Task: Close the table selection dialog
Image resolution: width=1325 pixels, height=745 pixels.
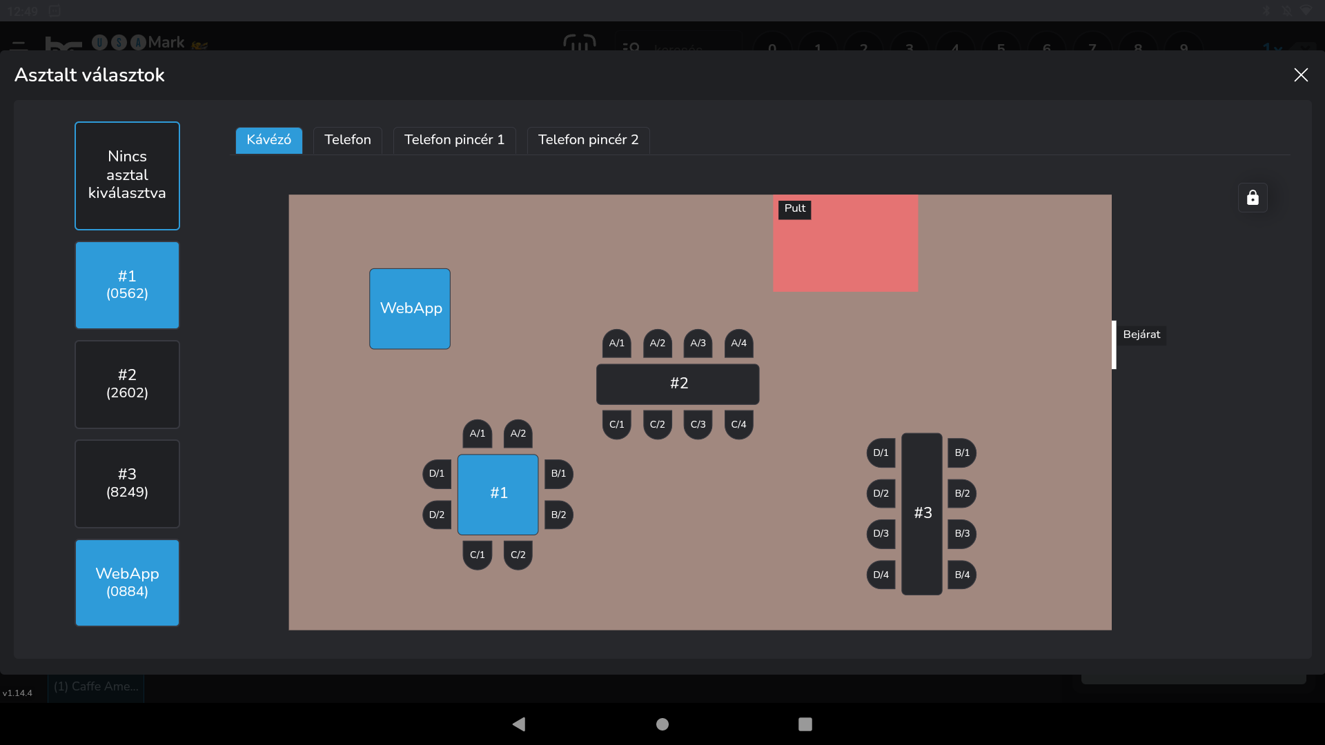Action: tap(1301, 75)
